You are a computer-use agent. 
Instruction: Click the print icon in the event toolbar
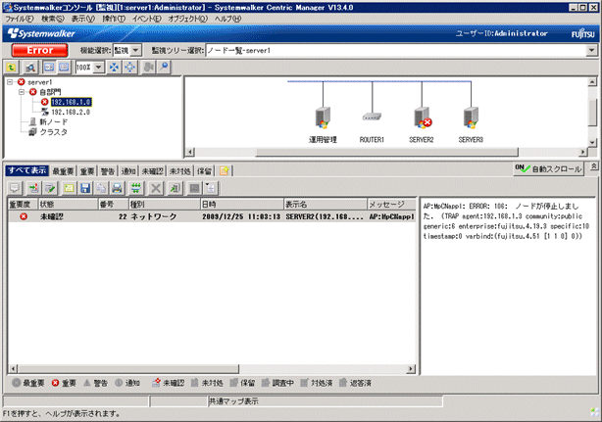pyautogui.click(x=118, y=187)
